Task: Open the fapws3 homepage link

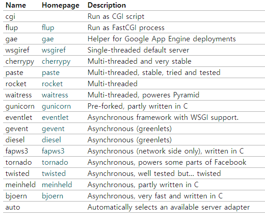Action: coord(53,151)
